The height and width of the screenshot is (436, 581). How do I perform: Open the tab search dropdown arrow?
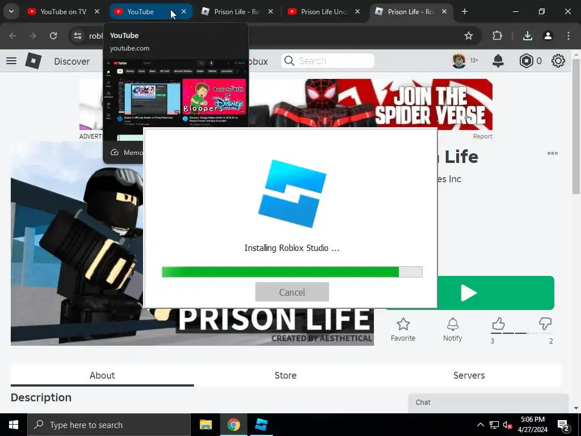(x=11, y=11)
